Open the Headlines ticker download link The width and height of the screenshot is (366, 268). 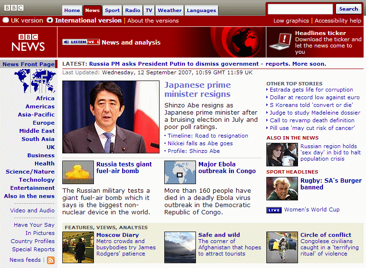click(328, 42)
